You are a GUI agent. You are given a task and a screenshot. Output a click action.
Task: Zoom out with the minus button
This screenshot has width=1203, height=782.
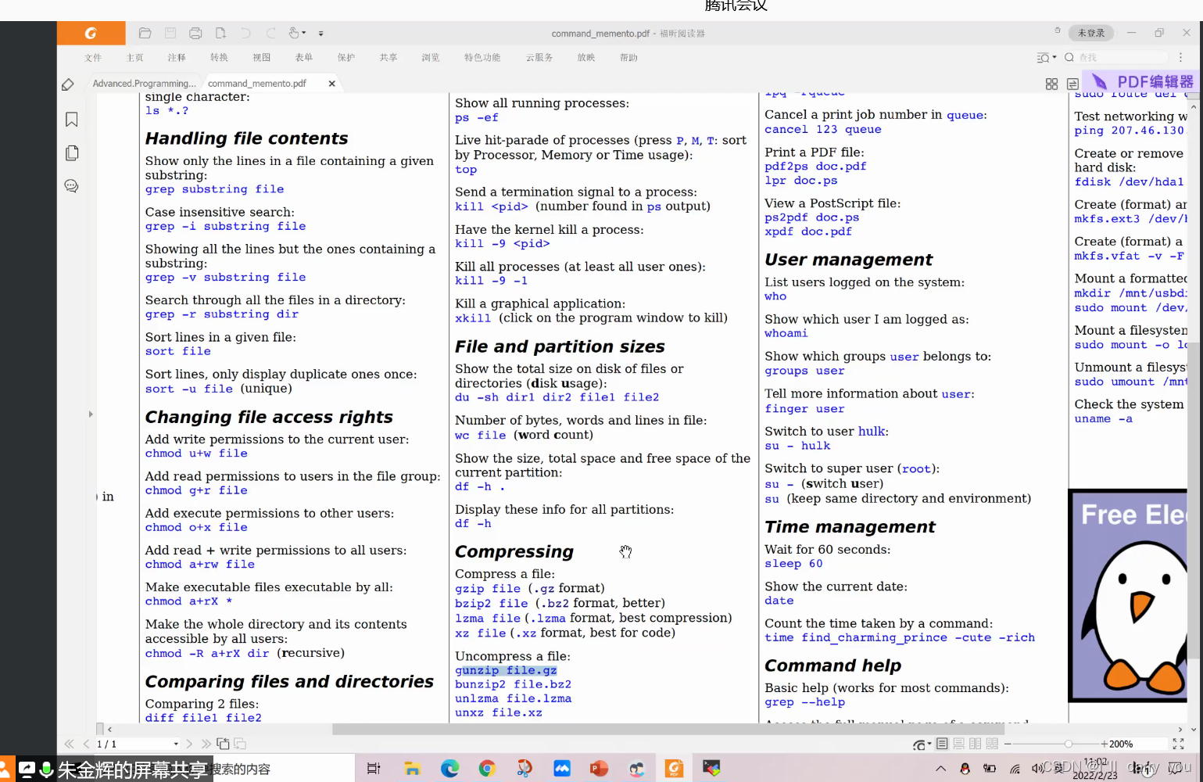(x=1008, y=744)
